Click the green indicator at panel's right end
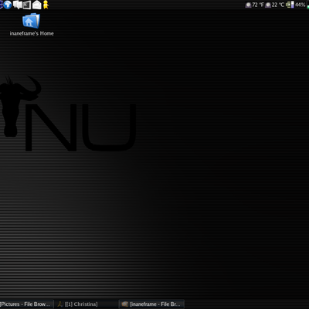 308,7
